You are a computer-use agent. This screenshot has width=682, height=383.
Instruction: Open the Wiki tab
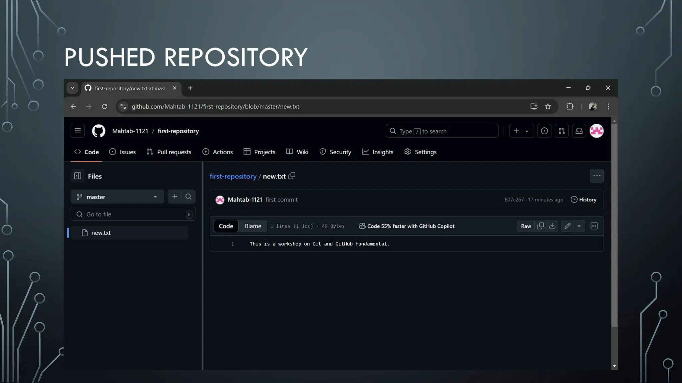pos(297,152)
